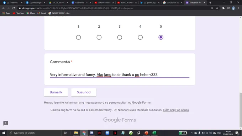The height and width of the screenshot is (136, 242).
Task: Switch to the Facebook tab
Action: [x=12, y=2]
